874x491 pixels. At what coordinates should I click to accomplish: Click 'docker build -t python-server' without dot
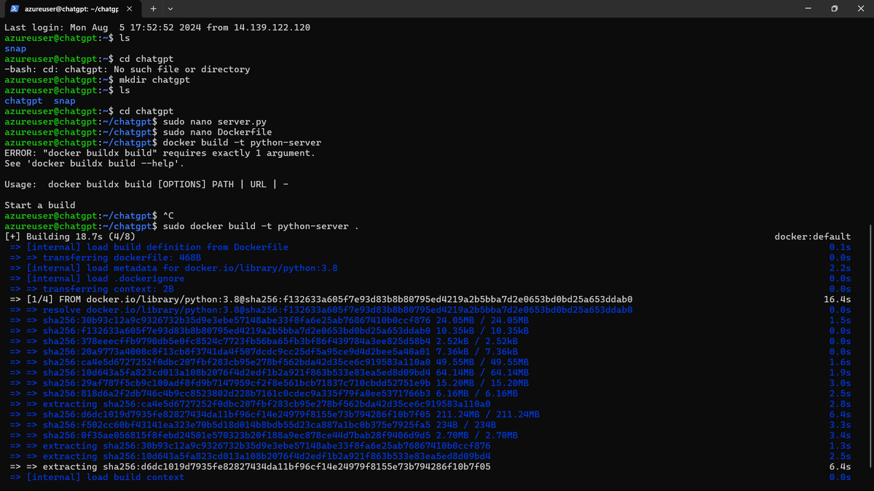pyautogui.click(x=242, y=143)
